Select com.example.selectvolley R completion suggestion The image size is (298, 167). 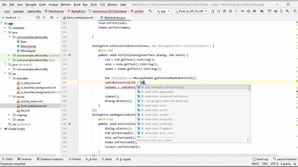click(x=192, y=87)
